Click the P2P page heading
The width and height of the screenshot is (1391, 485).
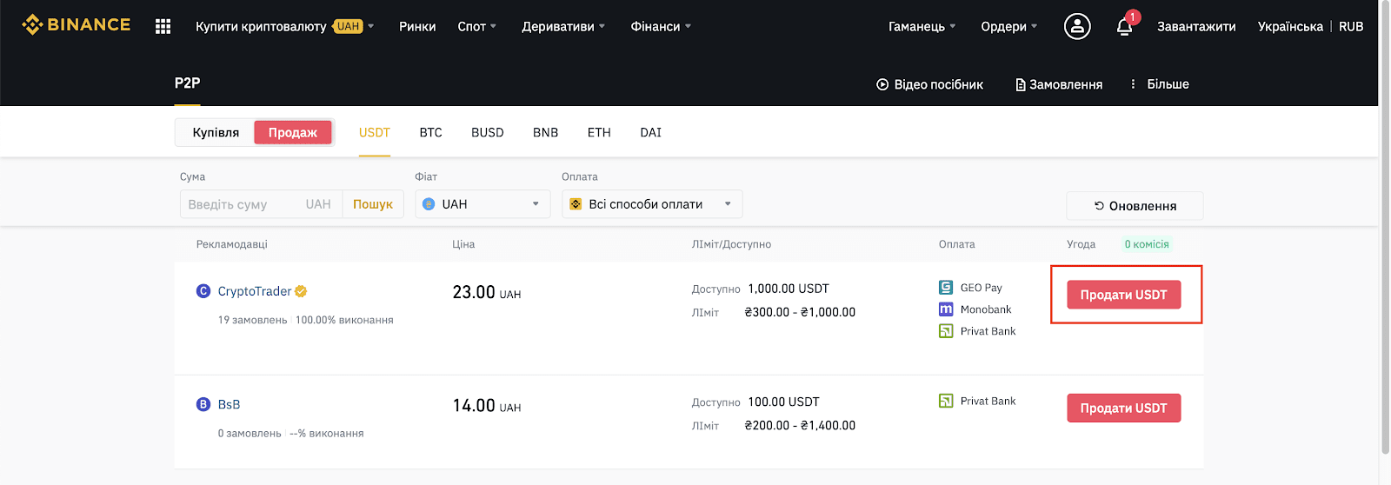pos(187,83)
